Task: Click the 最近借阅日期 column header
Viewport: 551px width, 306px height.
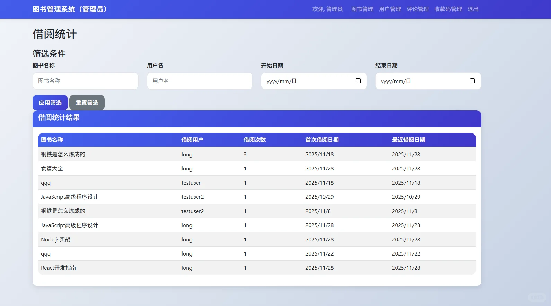Action: (409, 140)
